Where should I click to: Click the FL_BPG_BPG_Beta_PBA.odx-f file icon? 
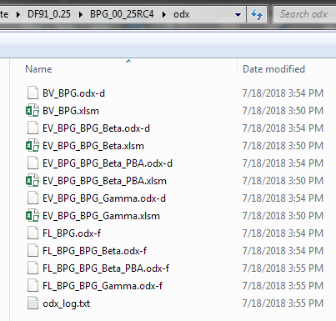tap(33, 268)
